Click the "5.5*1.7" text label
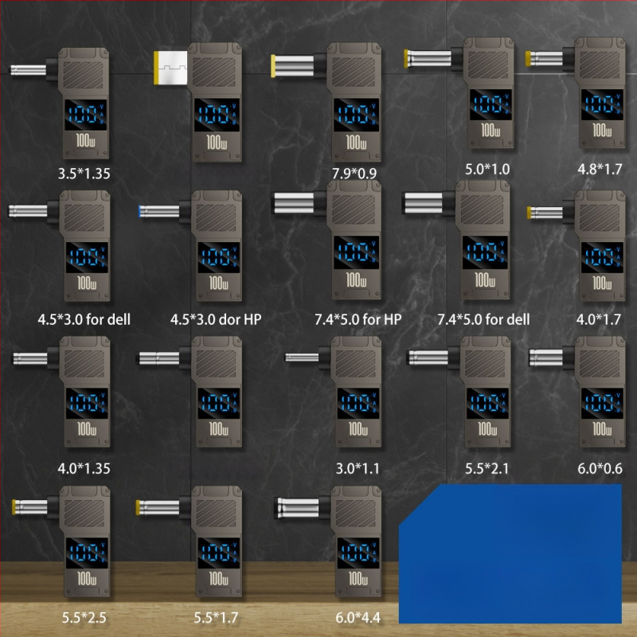 [216, 617]
